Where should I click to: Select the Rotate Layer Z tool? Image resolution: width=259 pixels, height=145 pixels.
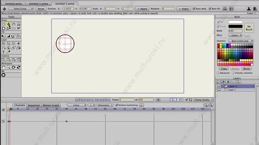[x=14, y=43]
